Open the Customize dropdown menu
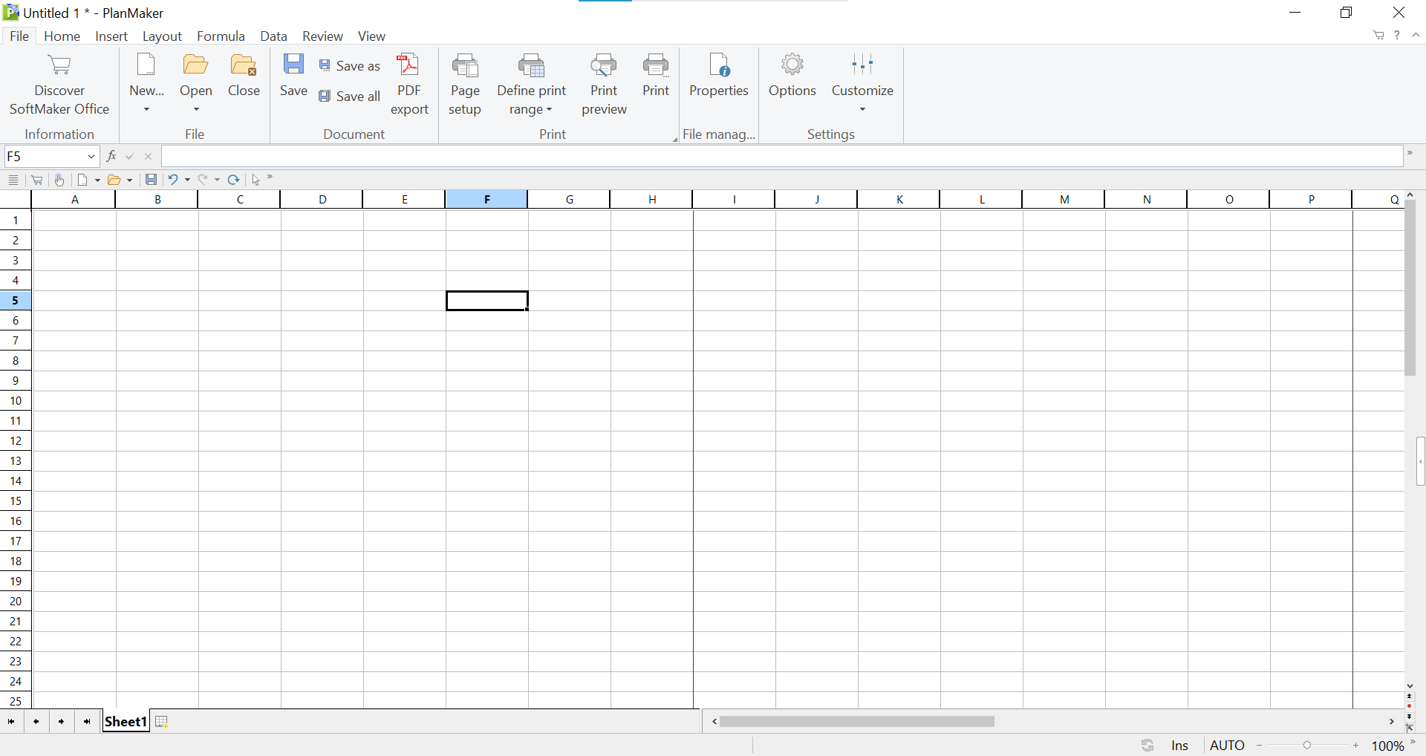 pyautogui.click(x=862, y=109)
